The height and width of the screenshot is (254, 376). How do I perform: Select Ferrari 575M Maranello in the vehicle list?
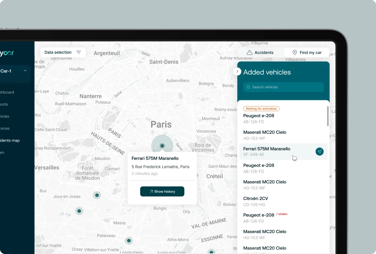tap(283, 151)
